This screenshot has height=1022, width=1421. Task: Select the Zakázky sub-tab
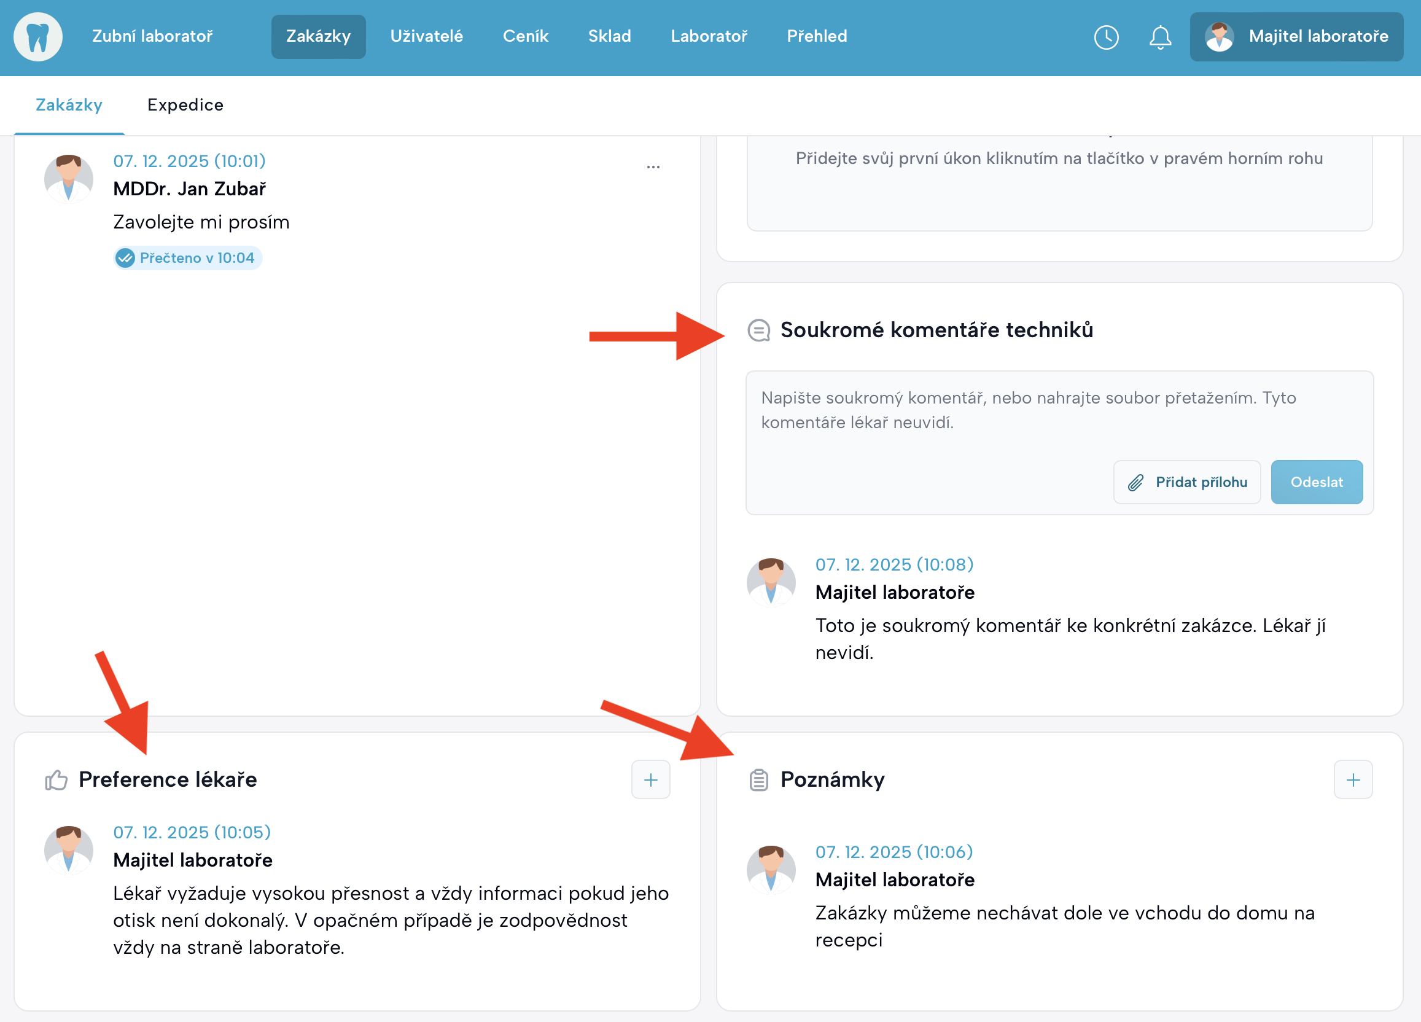69,104
